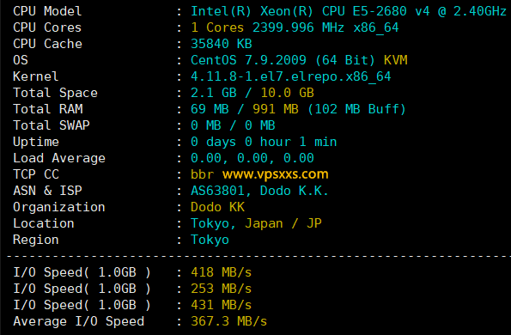Select the 418 MB/s I/O speed value
Viewport: 511px width, 335px height.
[222, 272]
